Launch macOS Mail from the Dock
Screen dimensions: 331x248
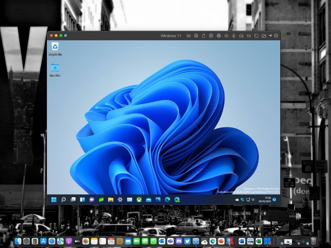128,241
